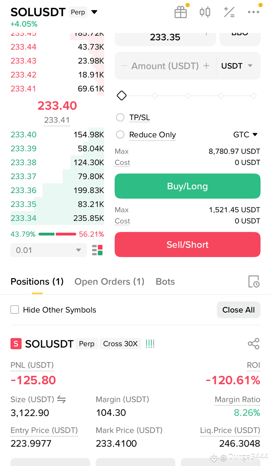Image resolution: width=271 pixels, height=466 pixels.
Task: Open the three-dot more options menu
Action: (x=254, y=12)
